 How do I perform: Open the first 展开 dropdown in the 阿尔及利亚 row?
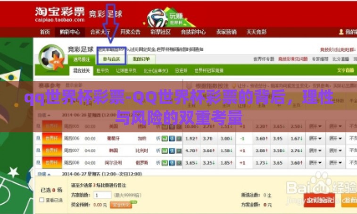[x=315, y=163]
